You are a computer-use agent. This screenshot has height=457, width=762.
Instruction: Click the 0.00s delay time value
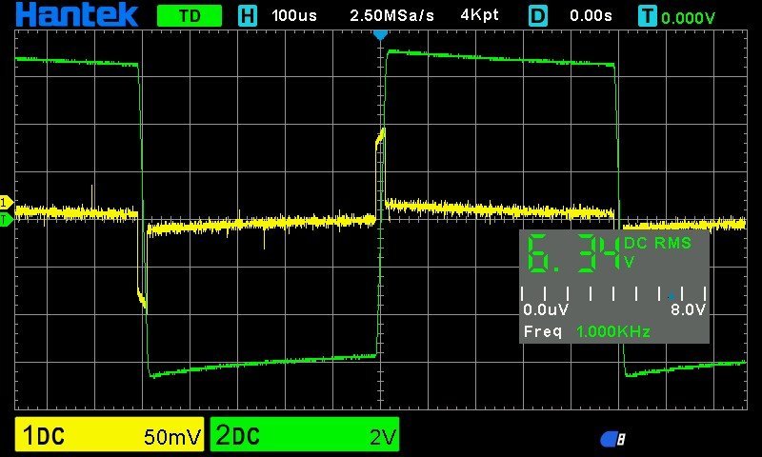[592, 16]
